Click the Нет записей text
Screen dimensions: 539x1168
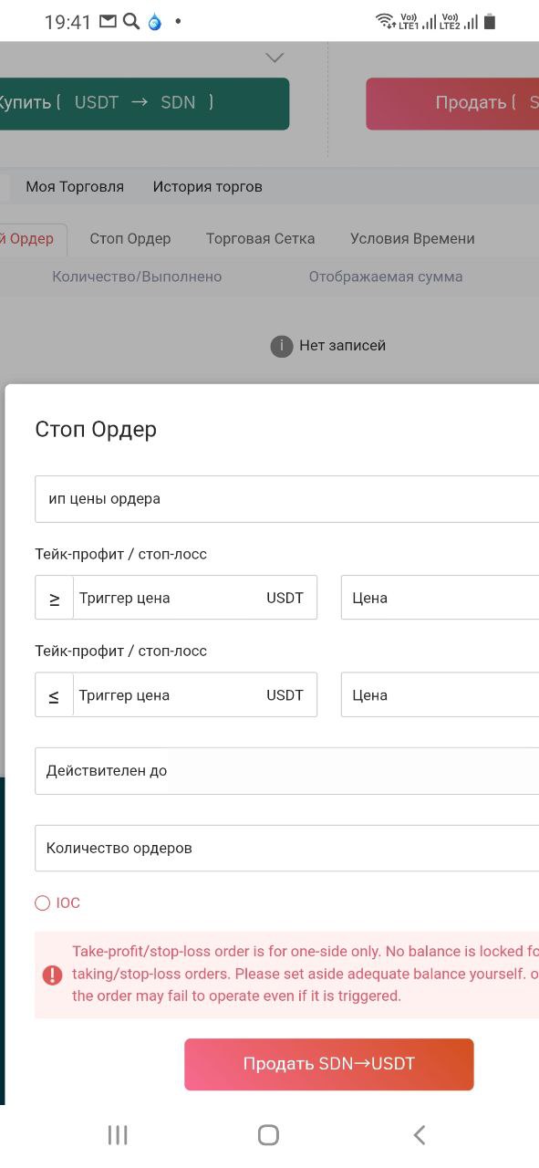click(342, 346)
